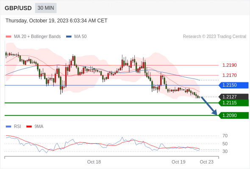Viewport: 250px width, 169px height.
Task: Click the GBP/USD pair title
Action: 18,8
